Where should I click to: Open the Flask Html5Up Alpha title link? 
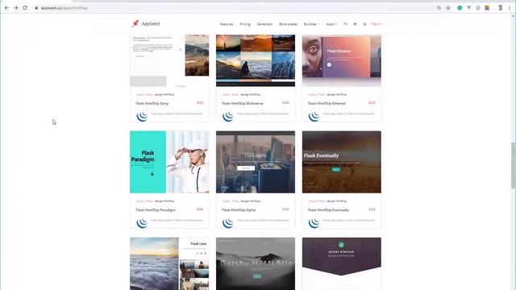pyautogui.click(x=239, y=209)
